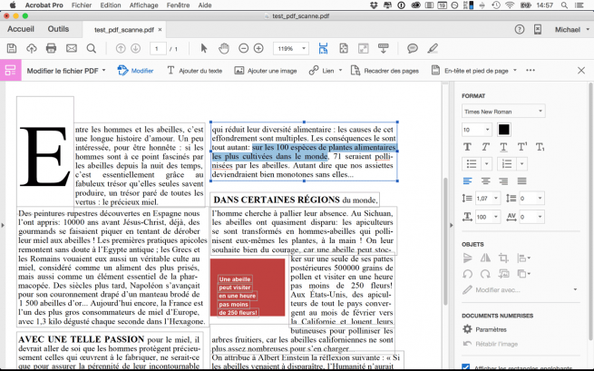
Task: Click Modifier edit button
Action: point(135,71)
